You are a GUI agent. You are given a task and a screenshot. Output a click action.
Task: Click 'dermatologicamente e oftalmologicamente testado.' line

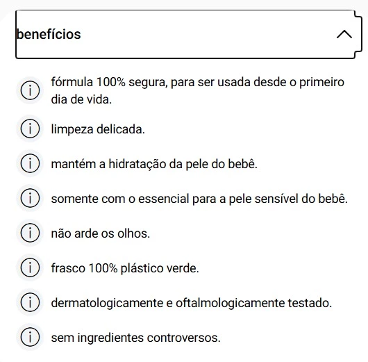tap(192, 303)
